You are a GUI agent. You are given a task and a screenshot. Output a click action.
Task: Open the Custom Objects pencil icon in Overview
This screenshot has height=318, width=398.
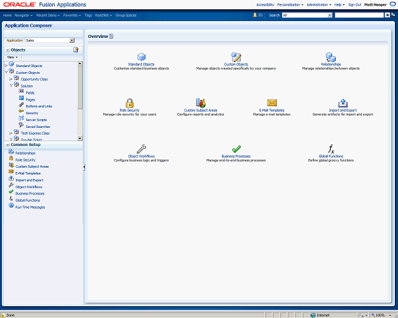coord(236,57)
